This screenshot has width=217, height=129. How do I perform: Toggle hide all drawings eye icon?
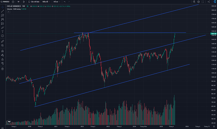(x=3, y=63)
